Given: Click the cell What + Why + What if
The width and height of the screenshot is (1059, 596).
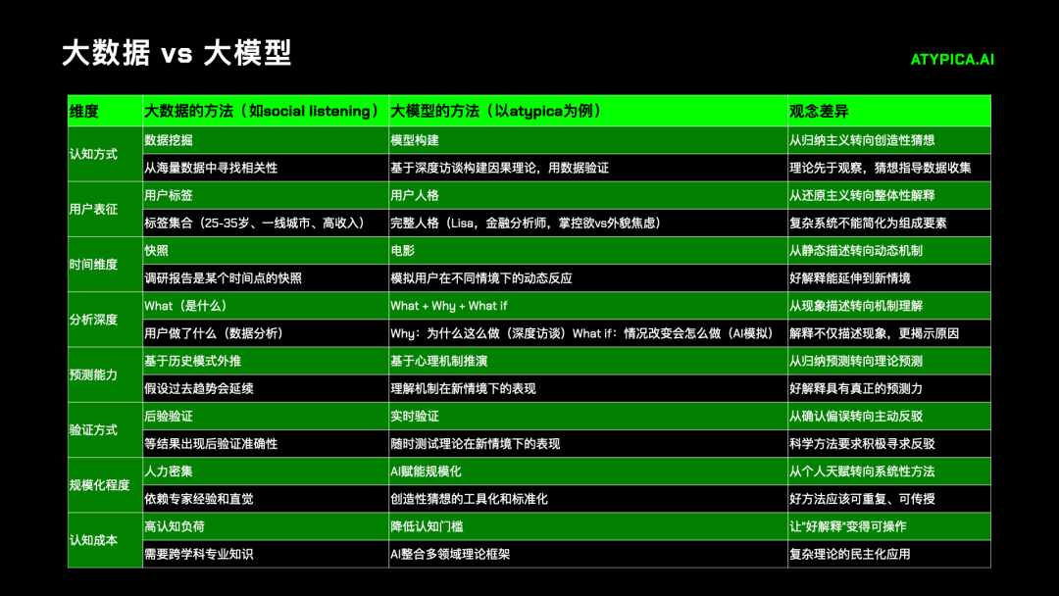Looking at the screenshot, I should [587, 306].
